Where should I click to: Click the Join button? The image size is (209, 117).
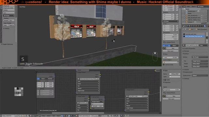(x=9, y=13)
